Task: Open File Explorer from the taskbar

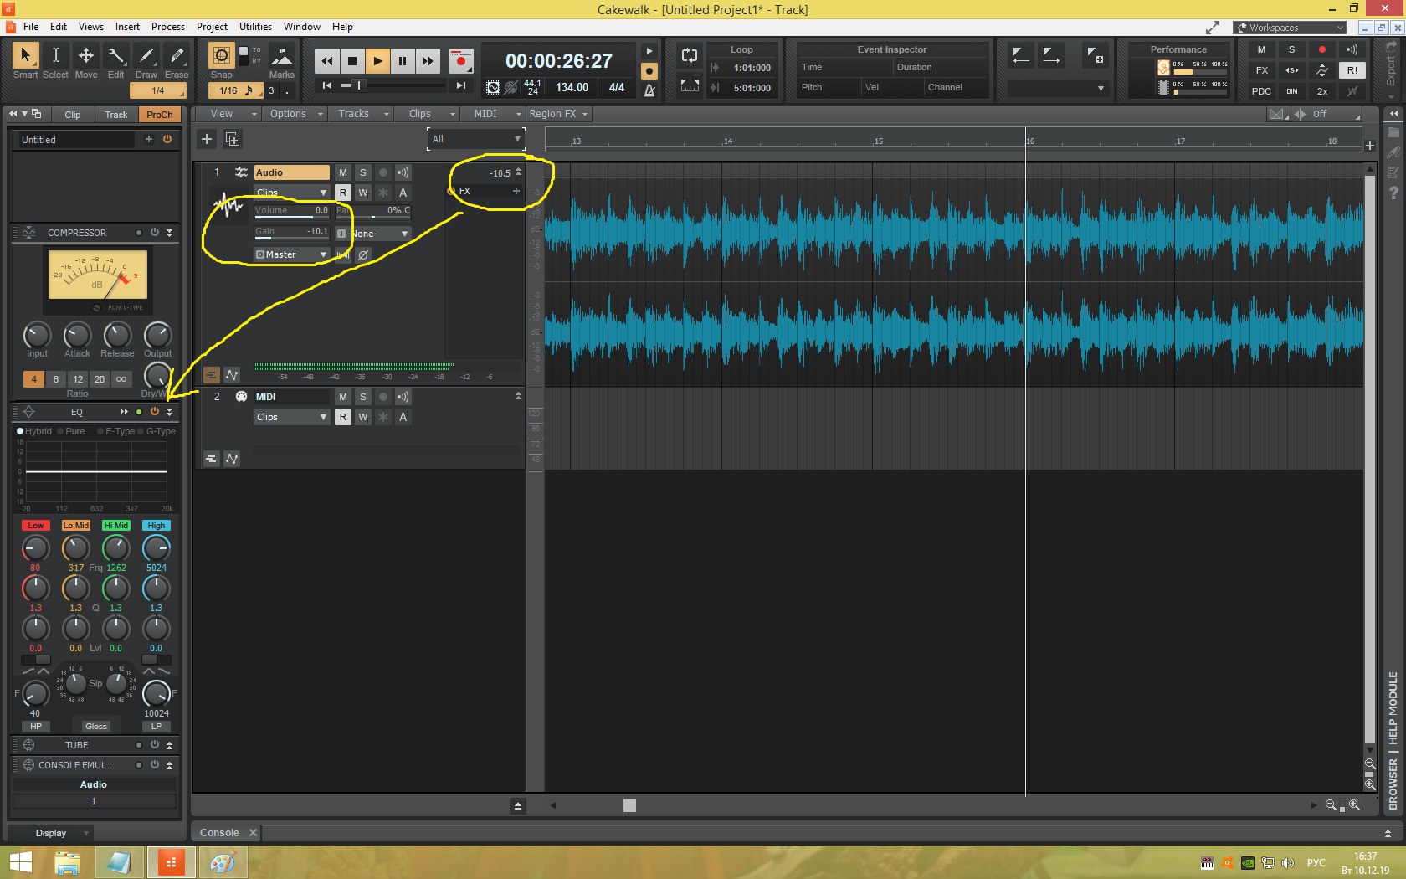Action: click(x=68, y=862)
